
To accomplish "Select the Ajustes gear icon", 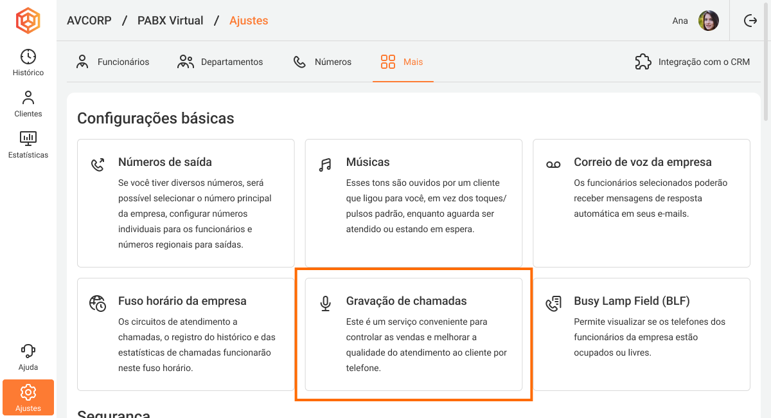I will pos(28,392).
